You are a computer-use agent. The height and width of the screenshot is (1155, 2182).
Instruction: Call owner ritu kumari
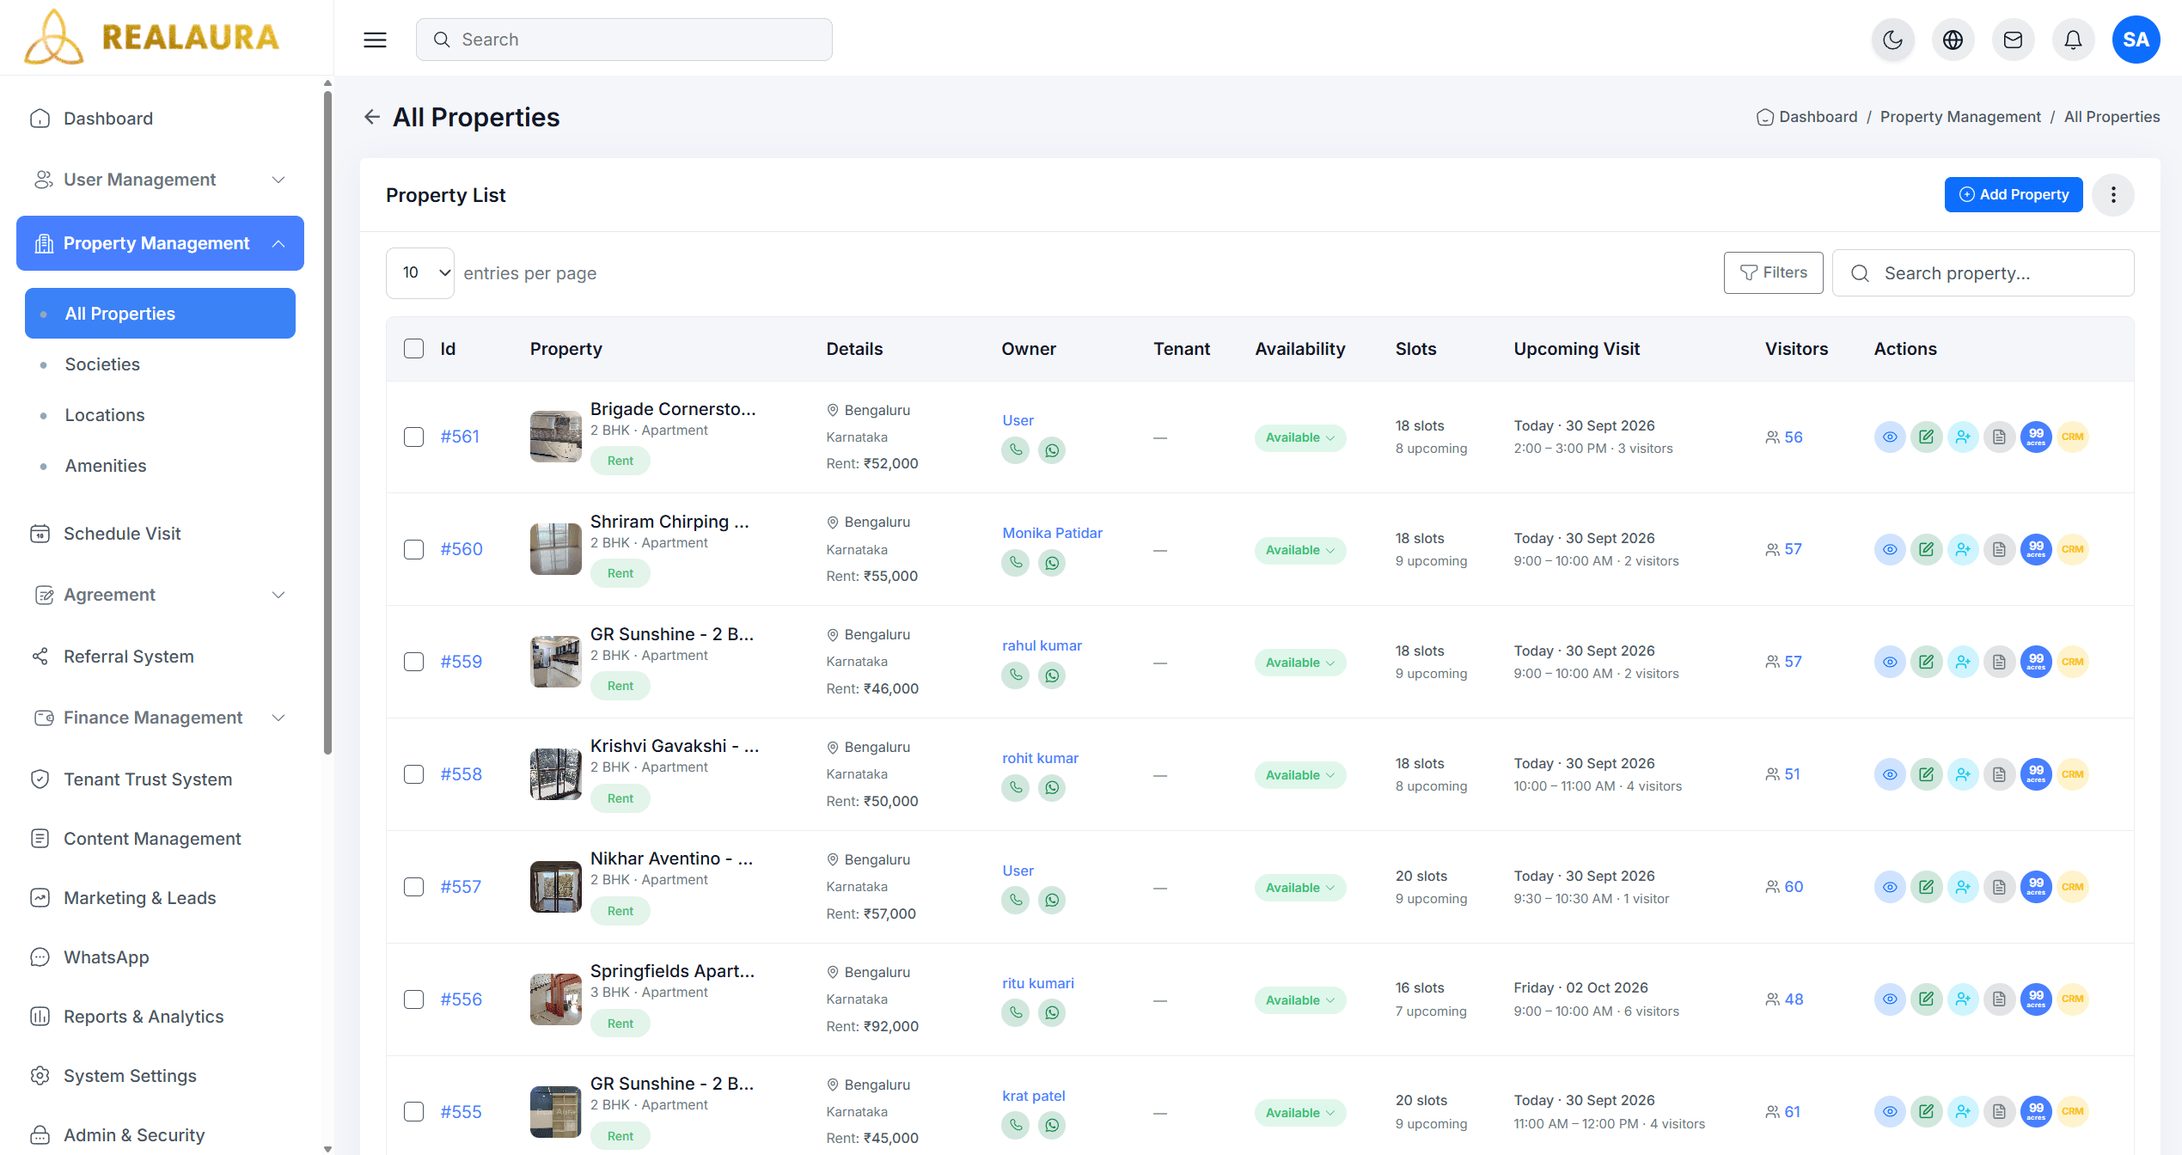[1016, 1012]
